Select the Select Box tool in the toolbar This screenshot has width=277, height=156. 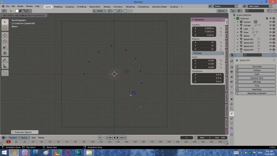pos(5,22)
